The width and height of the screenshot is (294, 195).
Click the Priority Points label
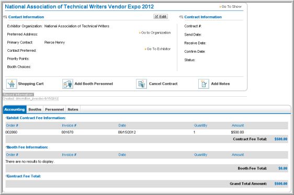point(18,59)
